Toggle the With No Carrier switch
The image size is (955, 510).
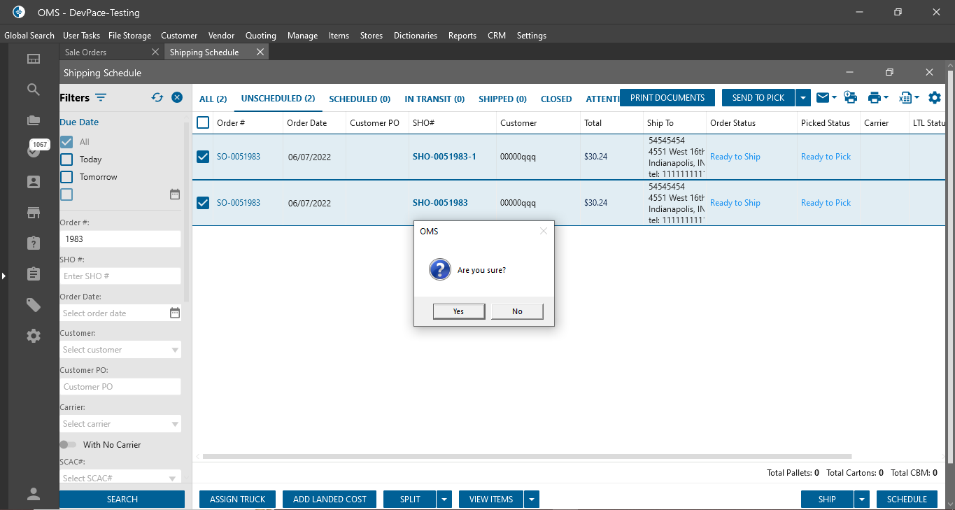click(x=68, y=445)
